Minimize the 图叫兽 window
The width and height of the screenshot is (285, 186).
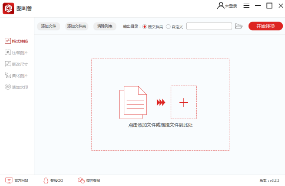[258, 6]
